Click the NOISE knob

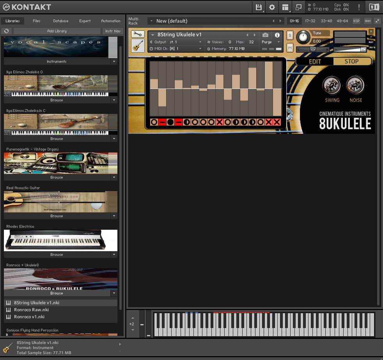(x=355, y=85)
